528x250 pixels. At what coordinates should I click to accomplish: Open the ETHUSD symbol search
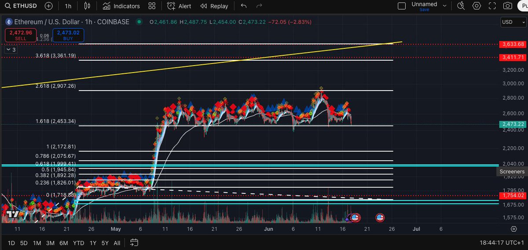pos(20,6)
